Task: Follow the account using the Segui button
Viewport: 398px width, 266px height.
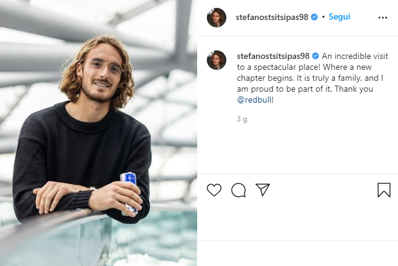Action: coord(339,17)
